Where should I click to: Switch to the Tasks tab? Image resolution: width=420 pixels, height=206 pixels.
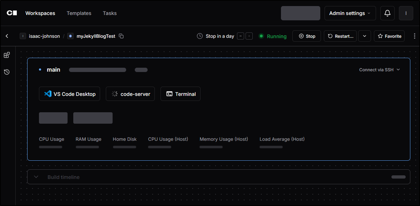click(x=110, y=13)
